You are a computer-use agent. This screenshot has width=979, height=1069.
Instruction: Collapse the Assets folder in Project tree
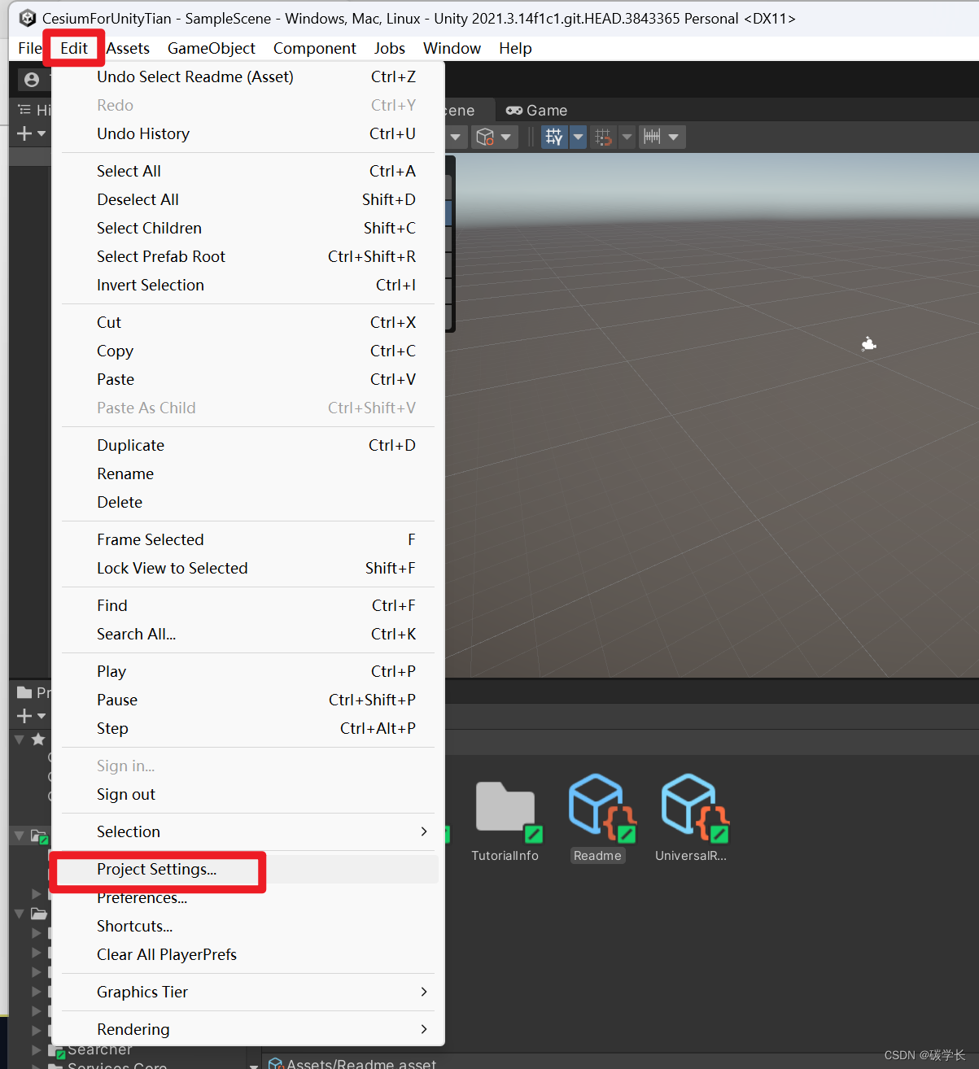tap(20, 836)
